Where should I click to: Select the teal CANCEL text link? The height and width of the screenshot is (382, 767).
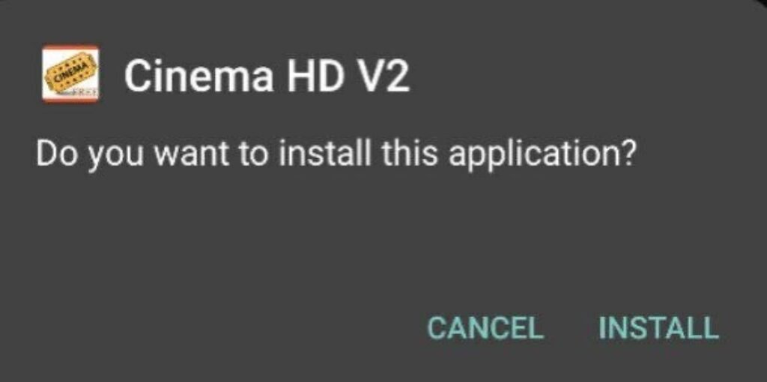[x=485, y=327]
